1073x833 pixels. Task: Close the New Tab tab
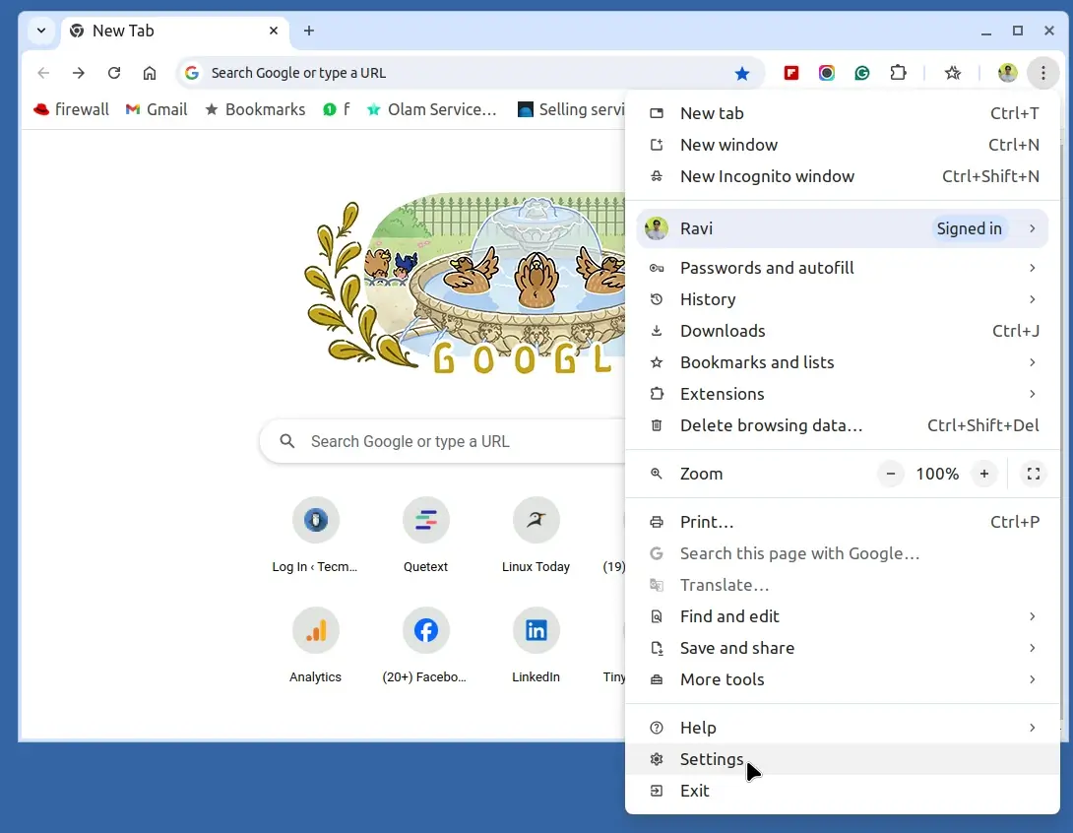pyautogui.click(x=274, y=31)
